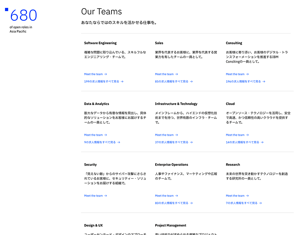The height and width of the screenshot is (235, 298).
Task: Click arrow icon next to 196 job listings link
Action: [x=264, y=82]
